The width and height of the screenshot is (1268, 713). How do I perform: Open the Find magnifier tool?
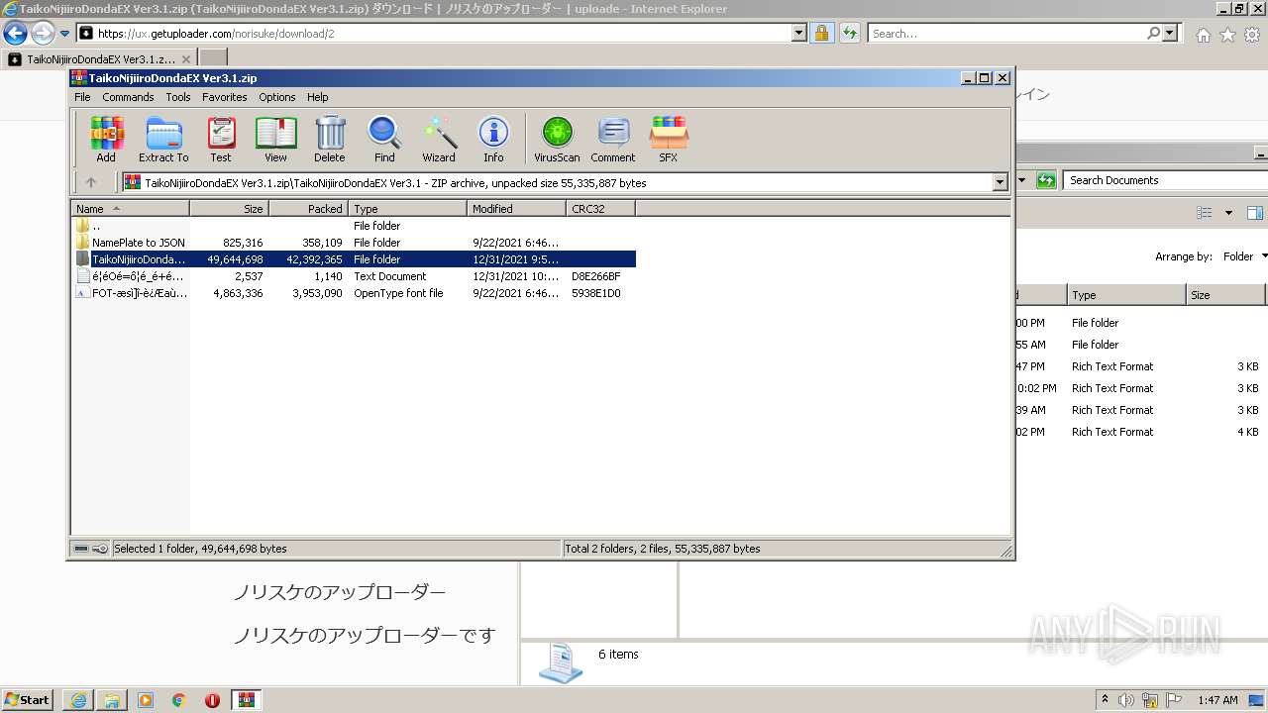[x=384, y=140]
